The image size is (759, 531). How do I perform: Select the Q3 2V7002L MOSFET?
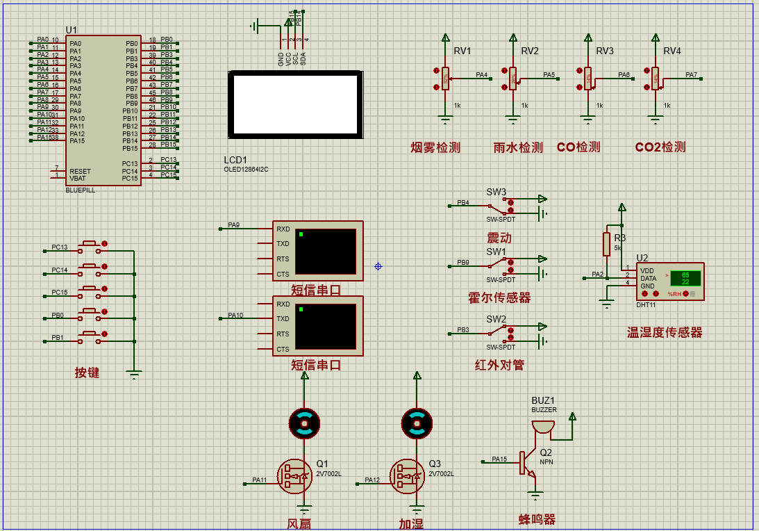[407, 476]
